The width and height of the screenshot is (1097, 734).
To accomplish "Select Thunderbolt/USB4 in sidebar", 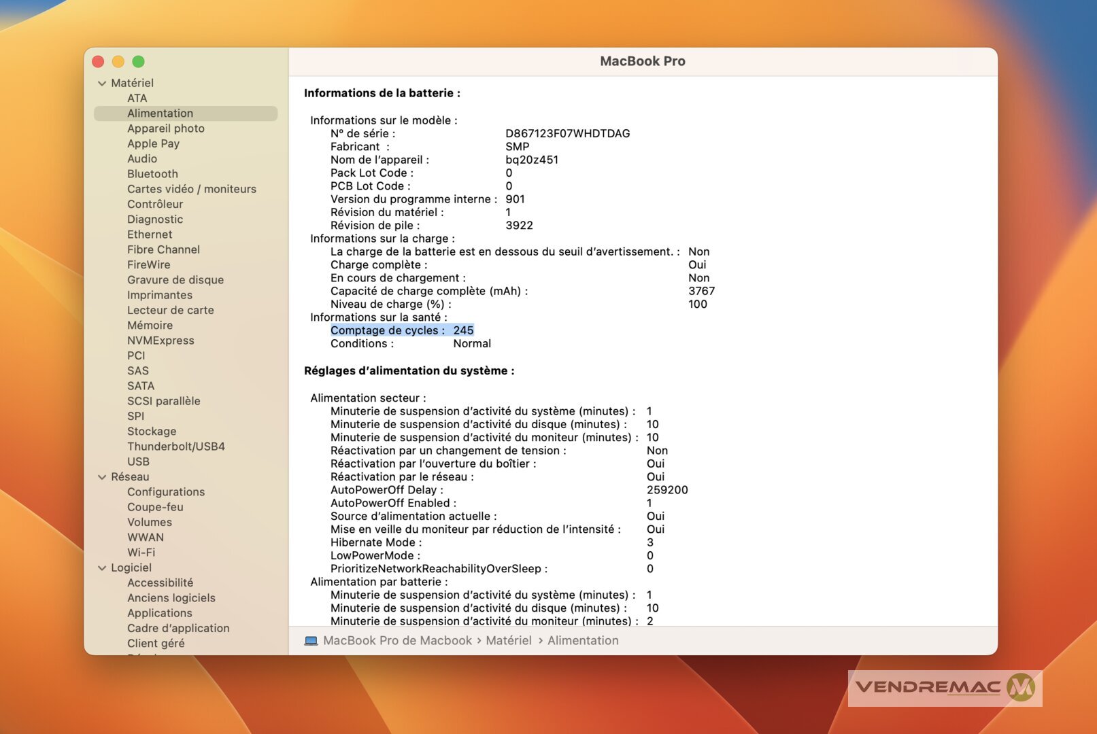I will tap(175, 447).
